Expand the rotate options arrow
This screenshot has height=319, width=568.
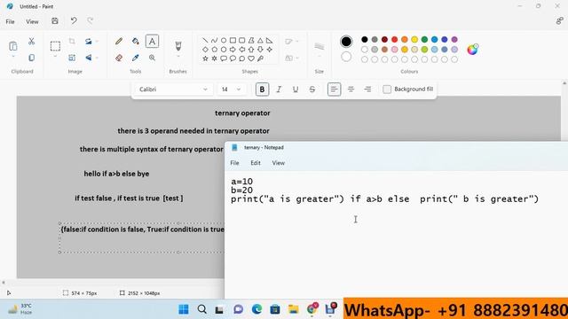pos(97,42)
